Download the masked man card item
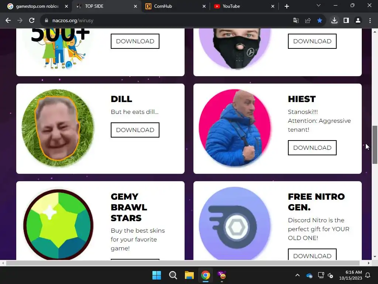 [x=312, y=41]
